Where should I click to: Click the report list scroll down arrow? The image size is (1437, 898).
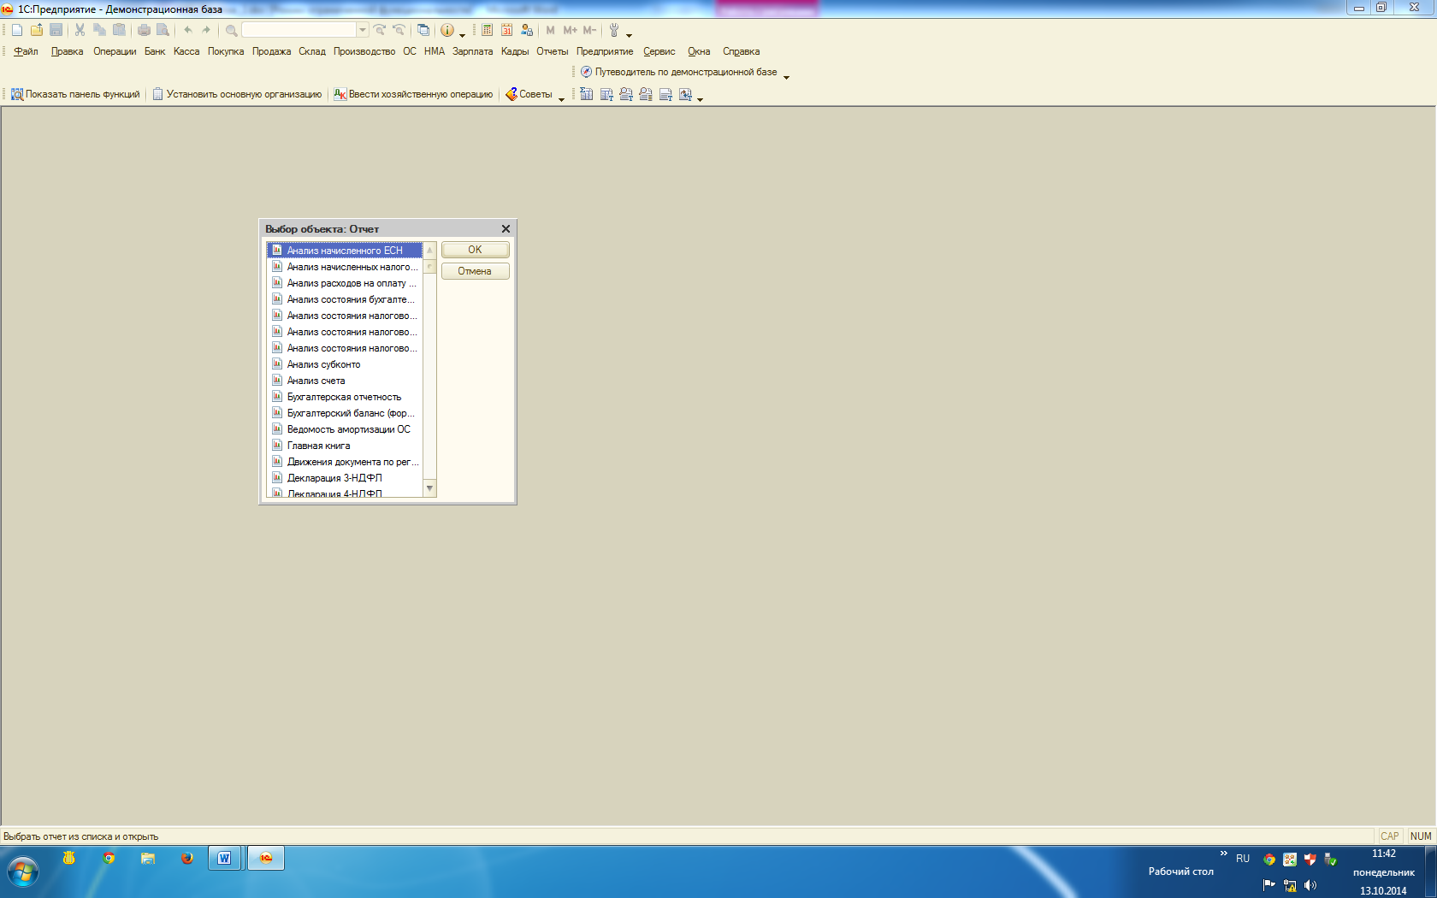[430, 488]
